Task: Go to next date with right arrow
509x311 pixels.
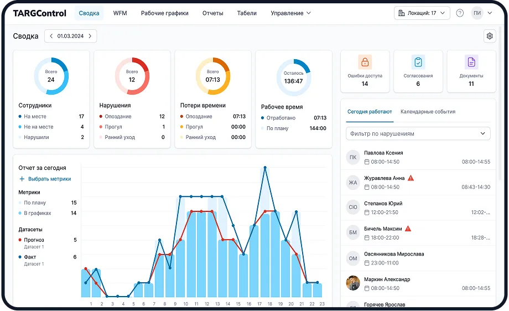Action: 90,37
